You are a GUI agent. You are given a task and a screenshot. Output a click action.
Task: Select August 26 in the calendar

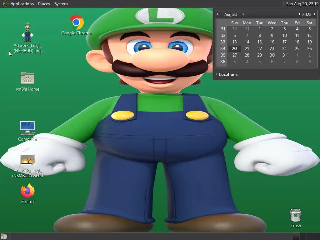coord(309,48)
